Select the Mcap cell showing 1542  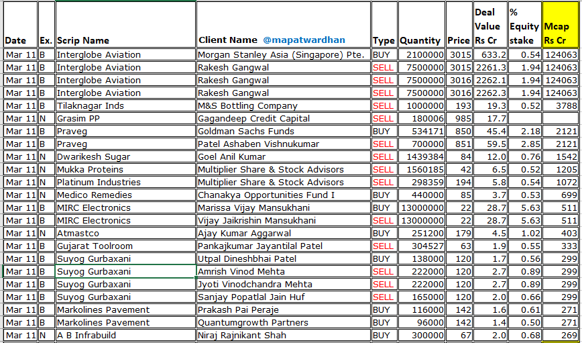560,156
